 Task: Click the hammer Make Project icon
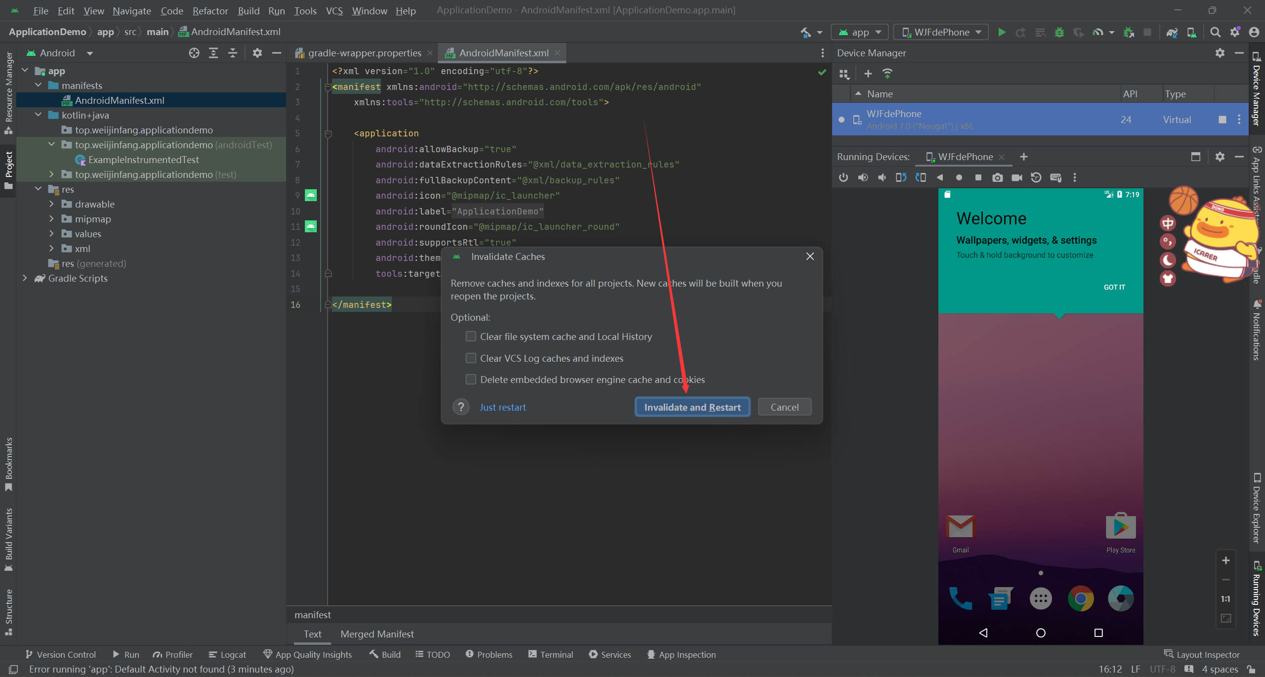(x=806, y=32)
